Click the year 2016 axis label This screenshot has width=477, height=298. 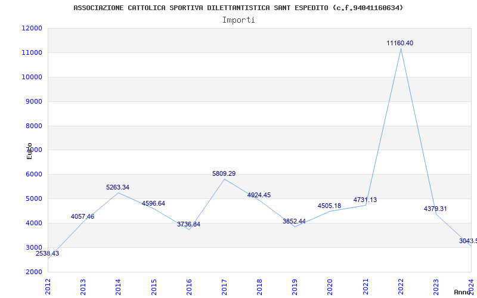pyautogui.click(x=189, y=287)
